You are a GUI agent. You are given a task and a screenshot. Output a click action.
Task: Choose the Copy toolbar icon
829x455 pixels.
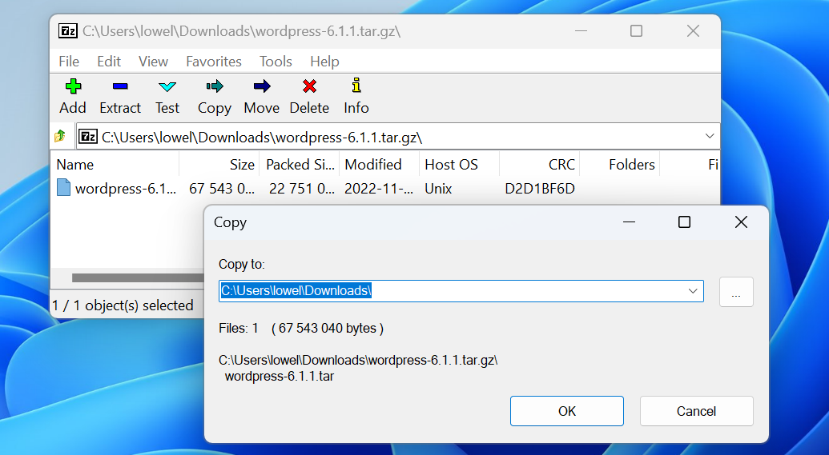[215, 86]
